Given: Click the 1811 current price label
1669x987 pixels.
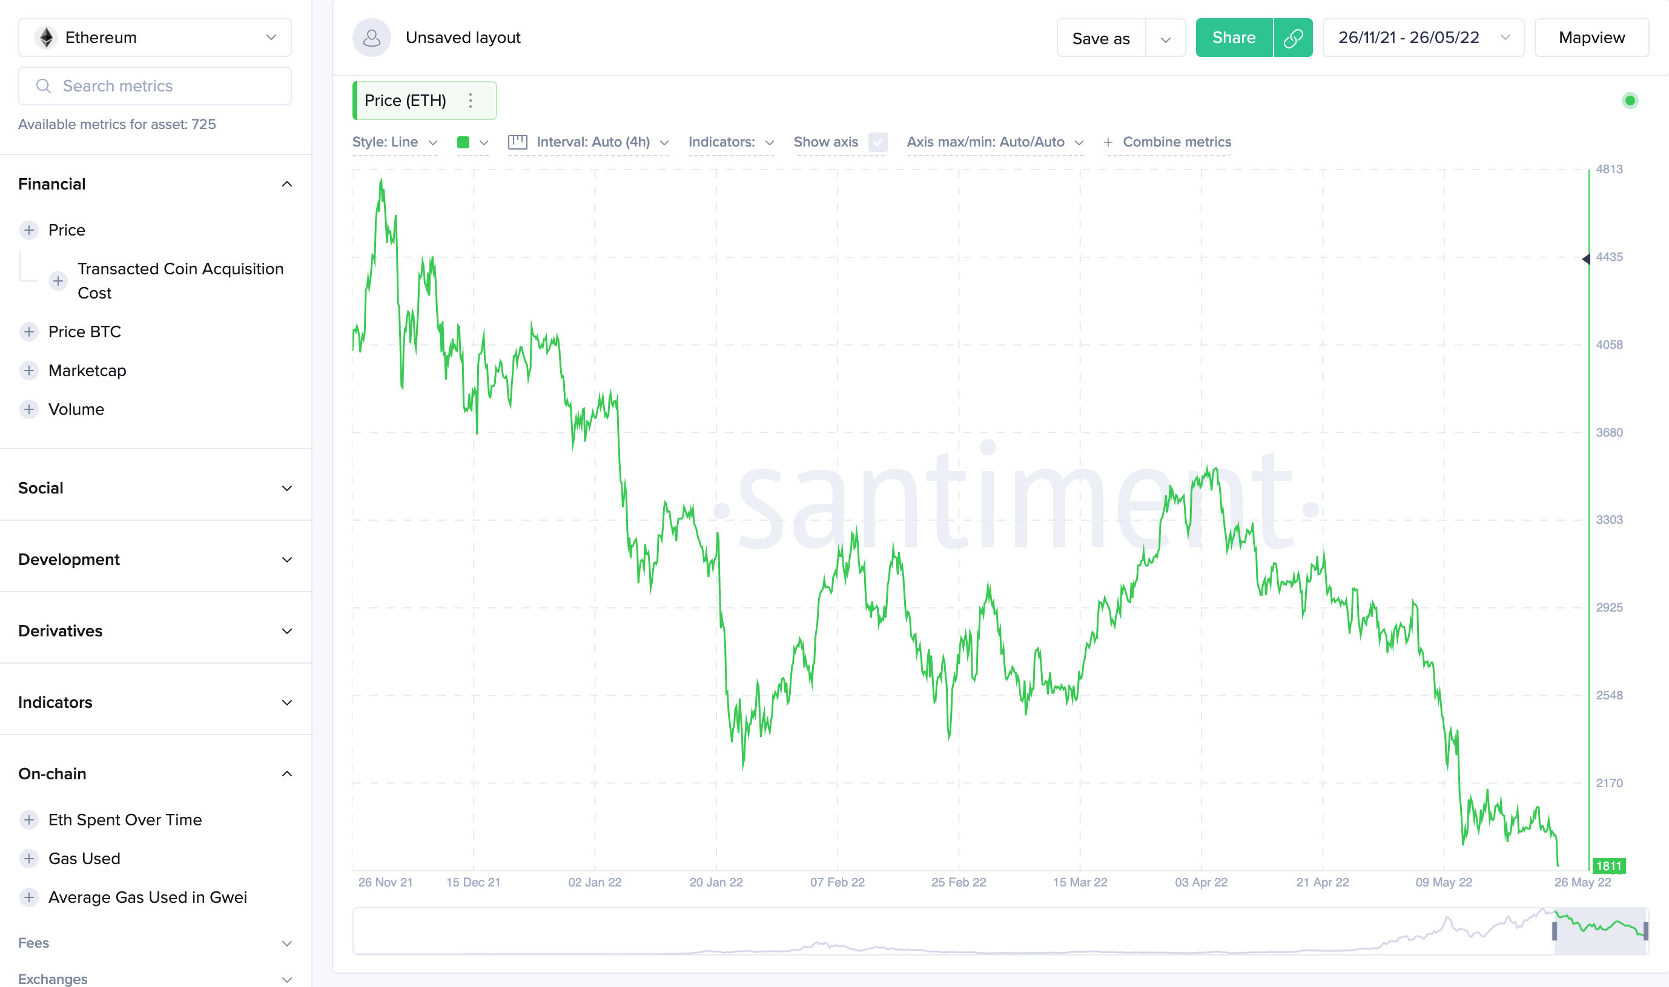Looking at the screenshot, I should tap(1608, 865).
